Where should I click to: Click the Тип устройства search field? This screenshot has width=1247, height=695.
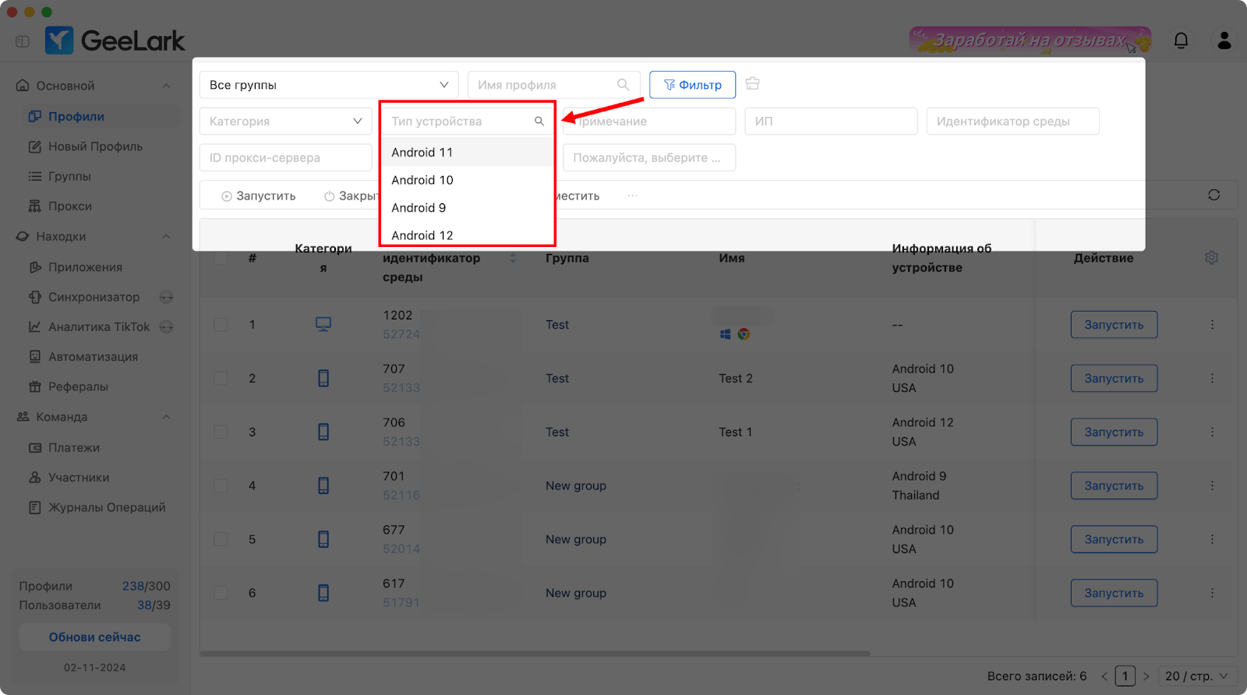click(x=467, y=122)
